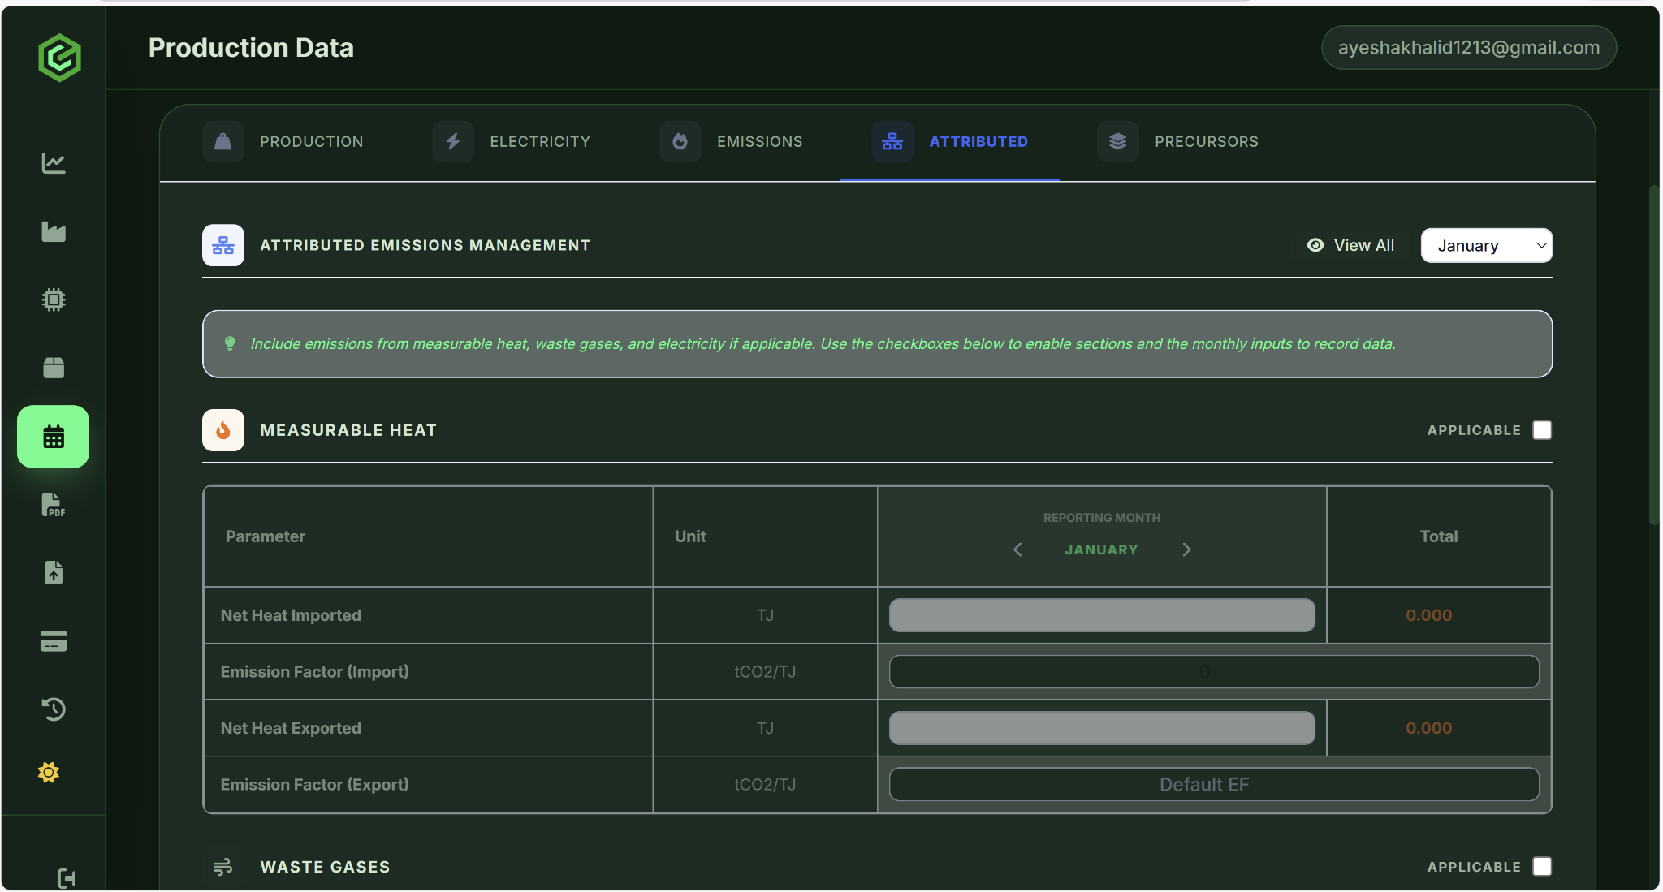Click the Net Heat Imported input field
Viewport: 1663px width, 892px height.
tap(1101, 615)
